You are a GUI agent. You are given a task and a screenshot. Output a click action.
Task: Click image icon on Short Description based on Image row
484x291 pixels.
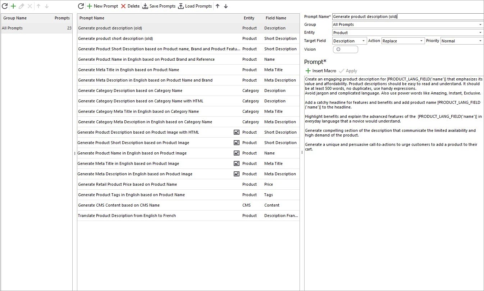coord(237,143)
